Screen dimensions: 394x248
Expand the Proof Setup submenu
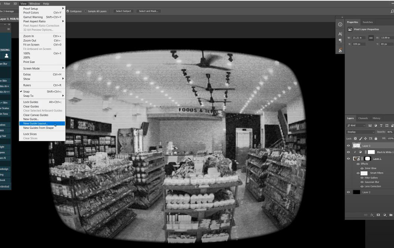pos(42,9)
